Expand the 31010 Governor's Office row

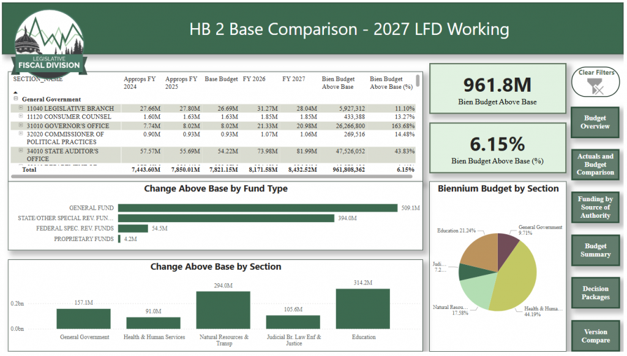pyautogui.click(x=21, y=125)
